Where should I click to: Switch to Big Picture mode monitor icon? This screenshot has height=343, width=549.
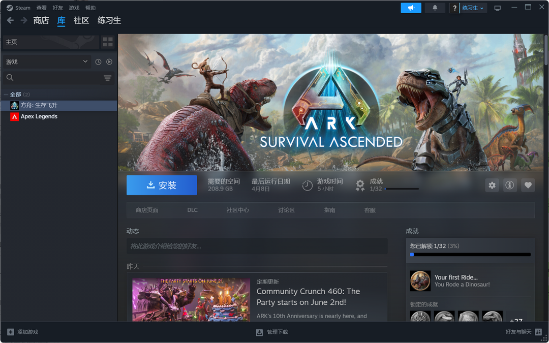click(x=497, y=8)
